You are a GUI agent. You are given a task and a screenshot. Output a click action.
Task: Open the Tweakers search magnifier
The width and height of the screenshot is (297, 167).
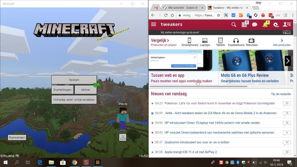tap(234, 25)
